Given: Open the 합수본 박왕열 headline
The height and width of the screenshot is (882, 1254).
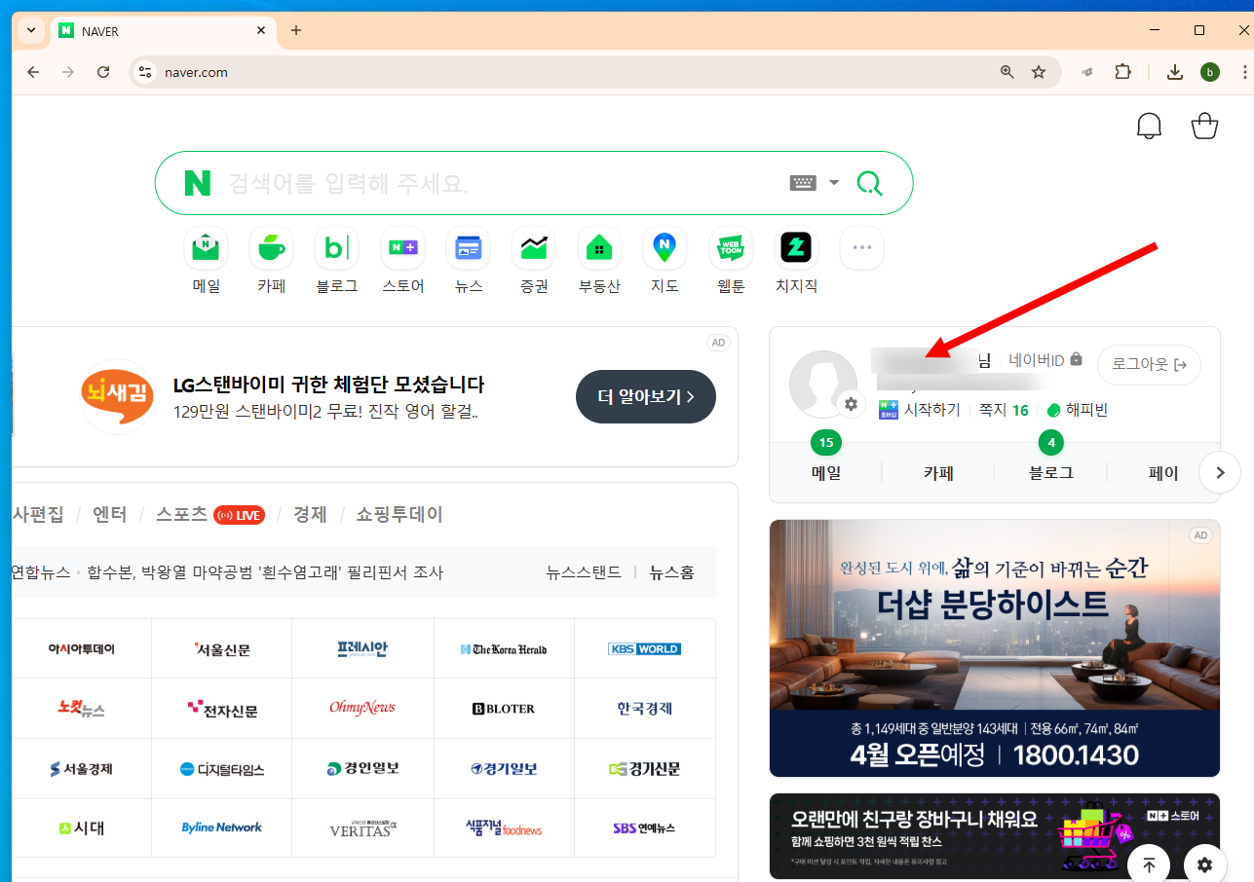Looking at the screenshot, I should [265, 572].
